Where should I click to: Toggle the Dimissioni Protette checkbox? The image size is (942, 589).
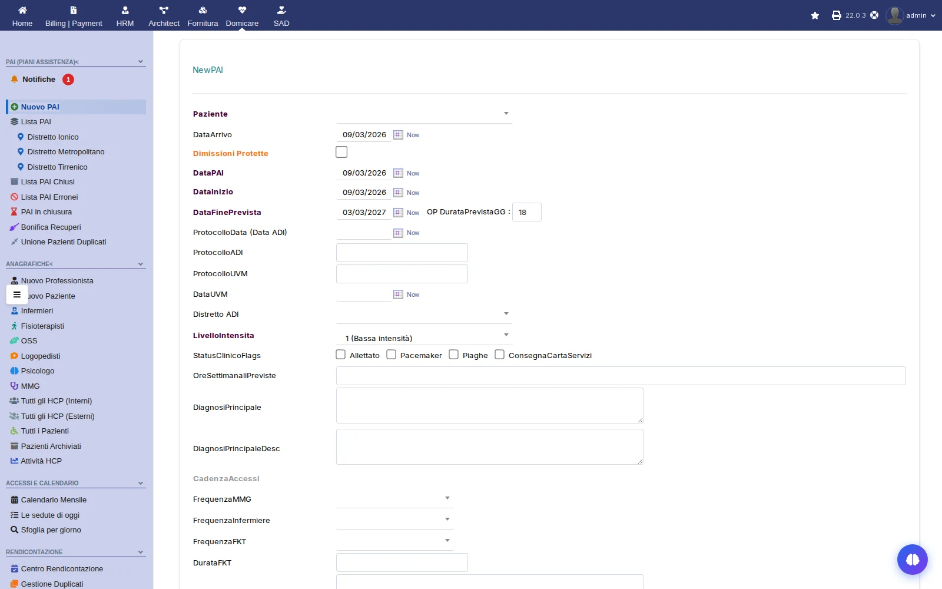[x=341, y=152]
